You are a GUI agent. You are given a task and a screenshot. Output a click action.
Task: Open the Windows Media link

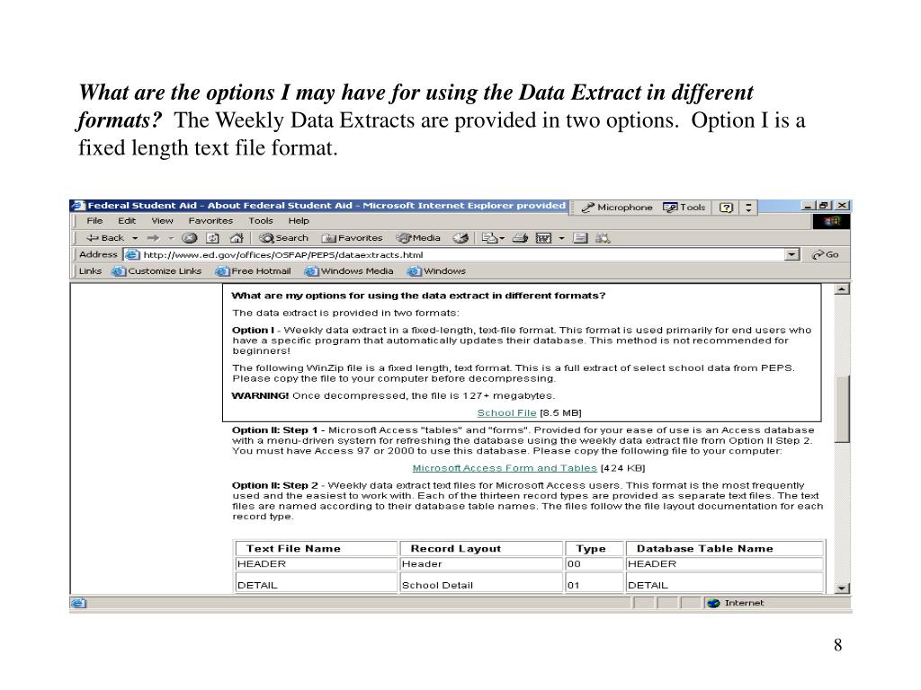click(349, 271)
